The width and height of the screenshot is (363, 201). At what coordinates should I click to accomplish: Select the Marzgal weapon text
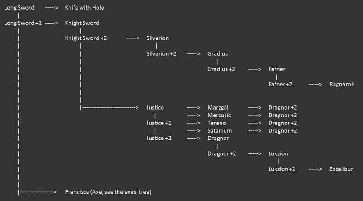click(x=218, y=108)
